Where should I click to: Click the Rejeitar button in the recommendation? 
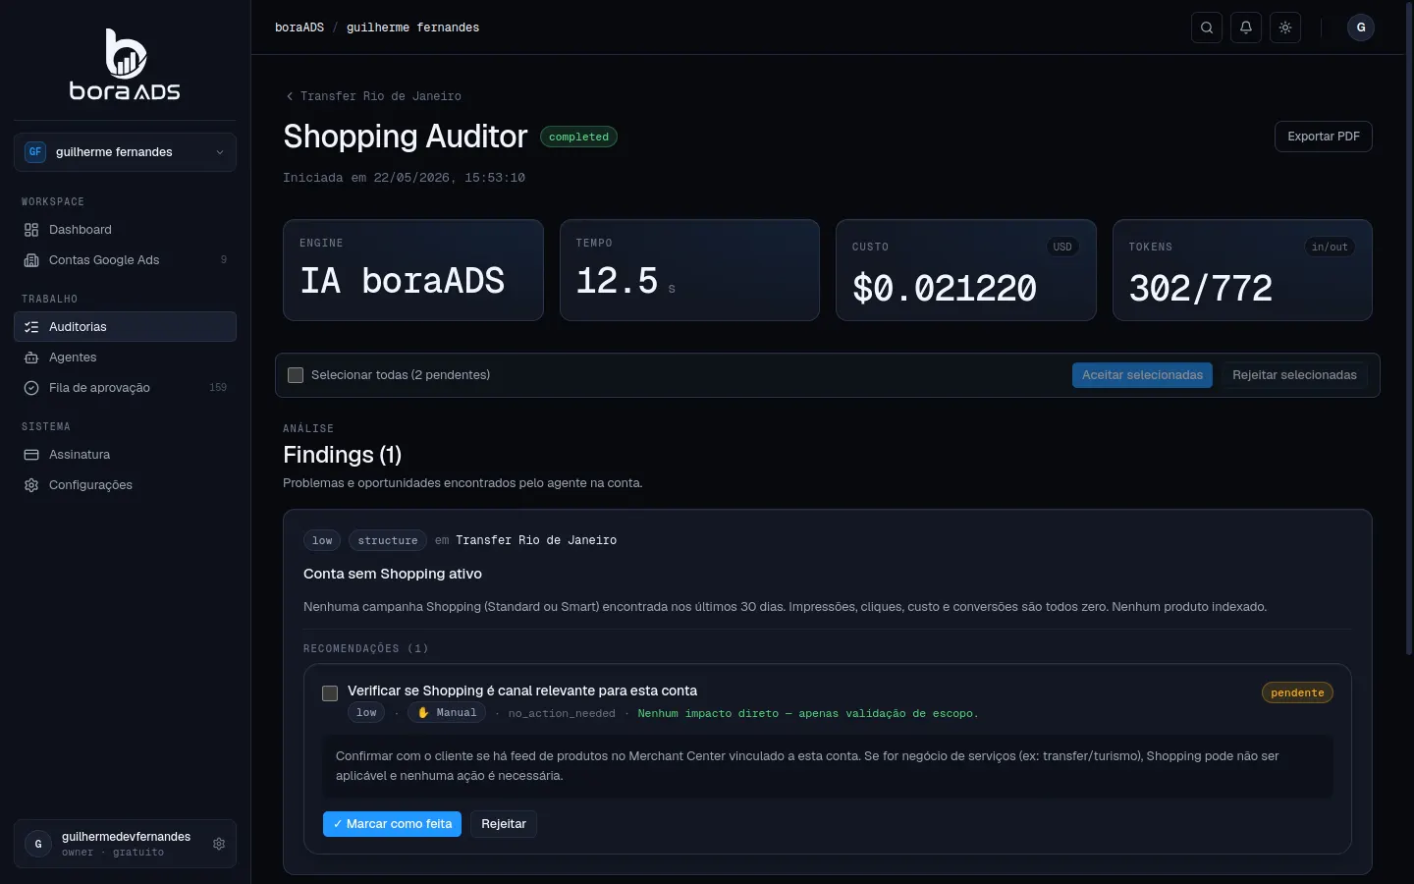pyautogui.click(x=504, y=824)
